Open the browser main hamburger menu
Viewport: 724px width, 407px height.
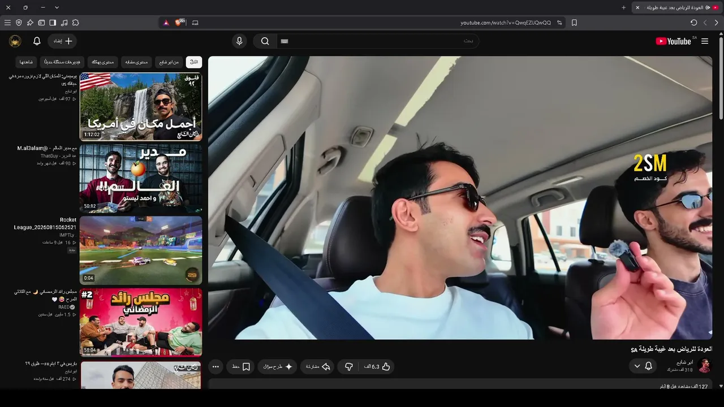tap(7, 23)
